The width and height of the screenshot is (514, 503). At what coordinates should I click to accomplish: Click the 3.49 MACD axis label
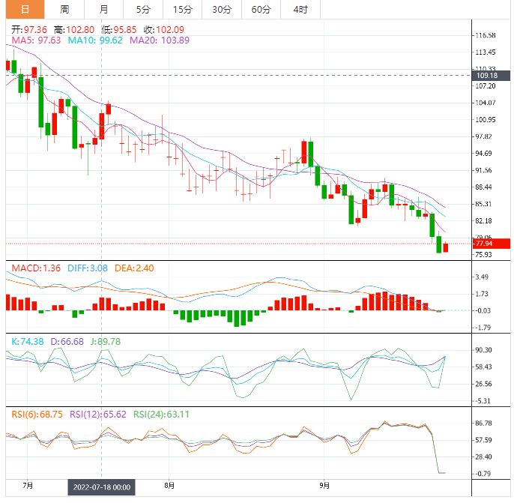482,277
